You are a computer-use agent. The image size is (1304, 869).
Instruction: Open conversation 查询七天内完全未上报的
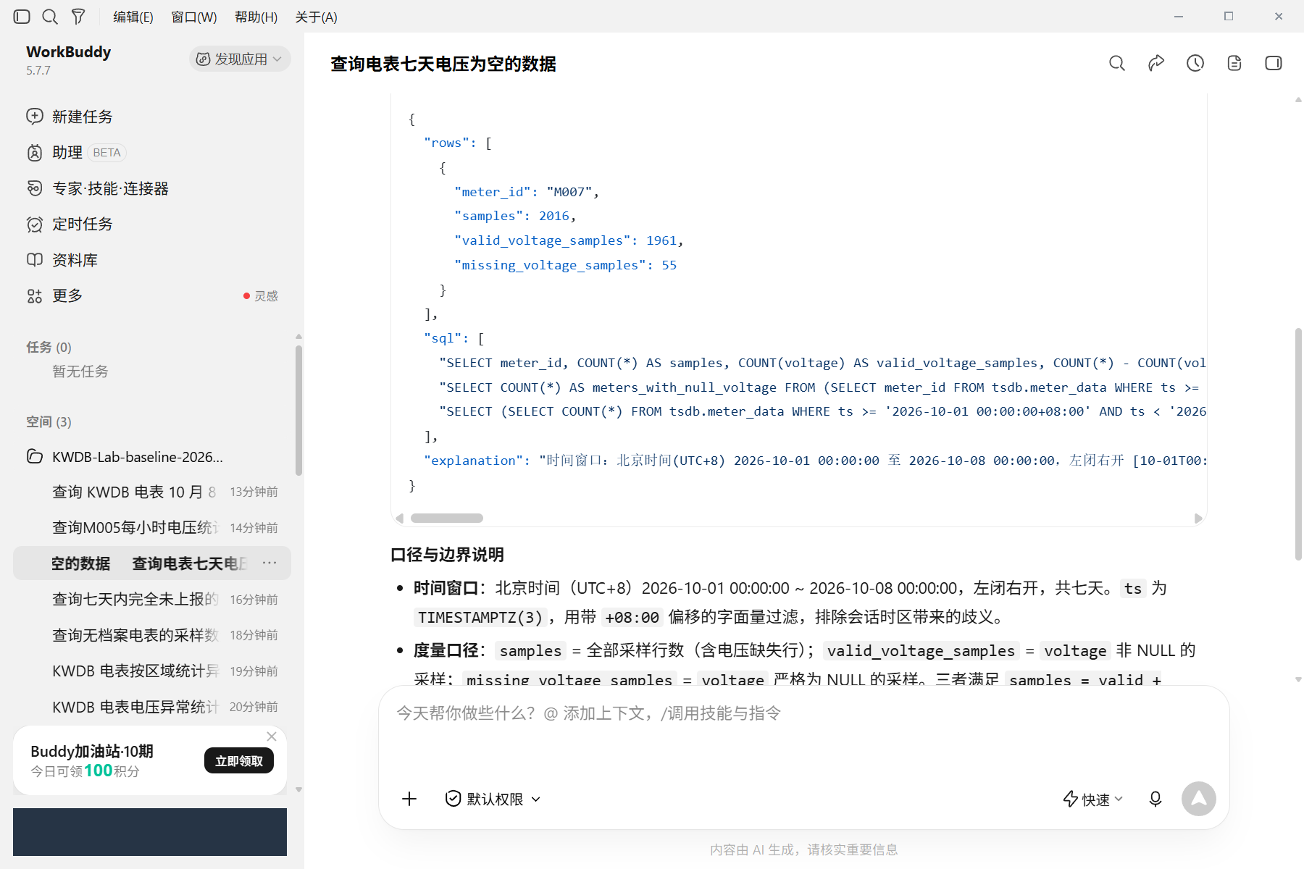click(x=152, y=599)
